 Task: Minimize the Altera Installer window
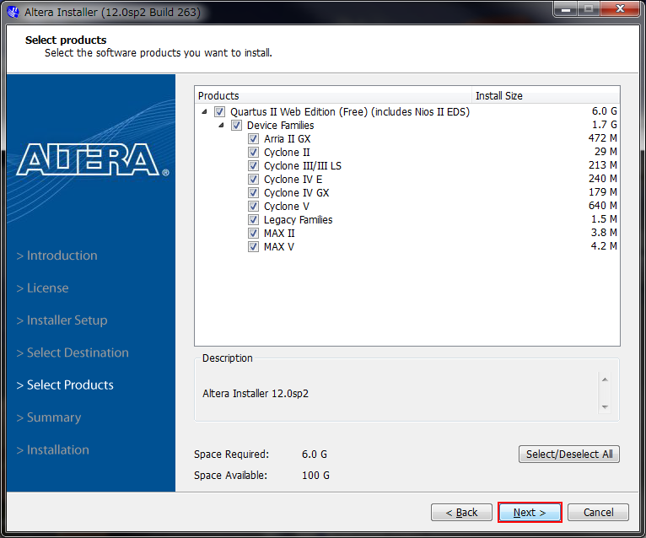[x=566, y=9]
